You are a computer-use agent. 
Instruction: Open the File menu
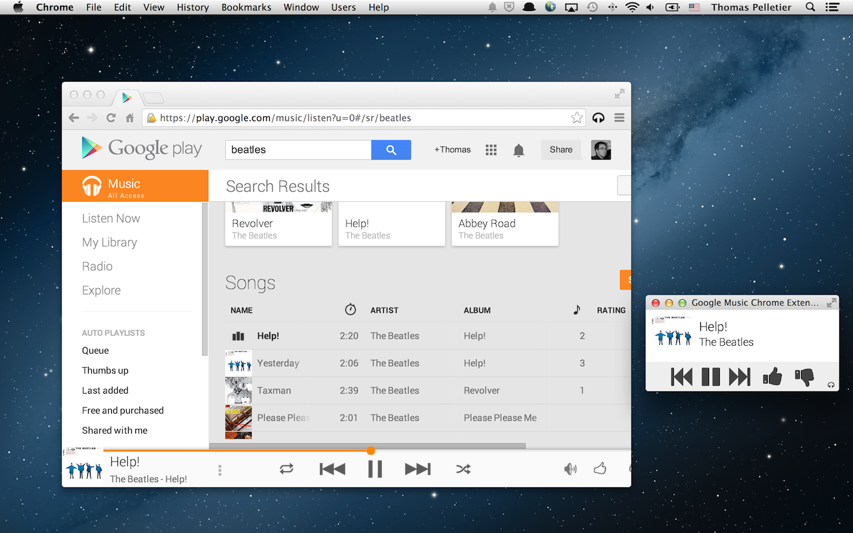click(x=94, y=7)
